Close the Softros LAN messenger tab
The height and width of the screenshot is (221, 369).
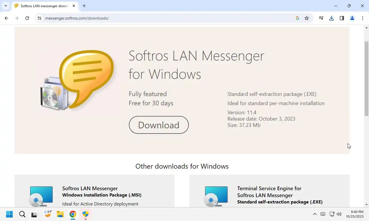click(x=74, y=6)
